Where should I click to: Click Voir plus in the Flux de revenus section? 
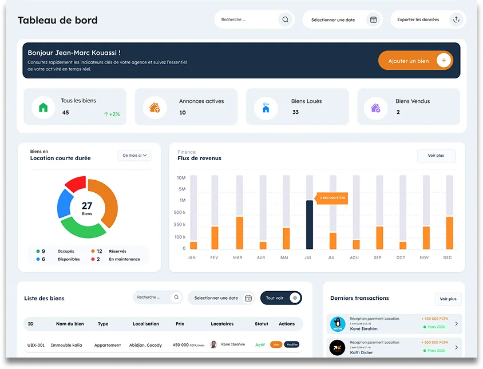(x=436, y=155)
